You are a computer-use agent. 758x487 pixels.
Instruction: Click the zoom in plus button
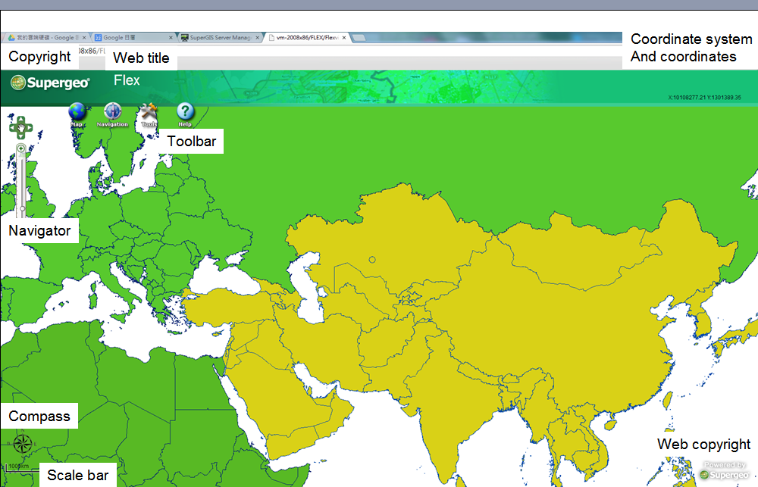click(20, 148)
